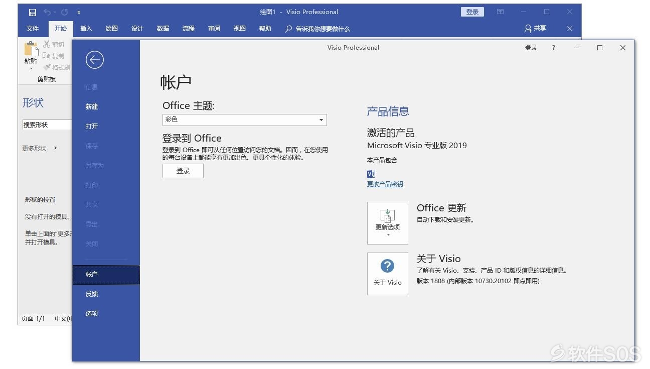Go back with the circled arrow

tap(94, 60)
